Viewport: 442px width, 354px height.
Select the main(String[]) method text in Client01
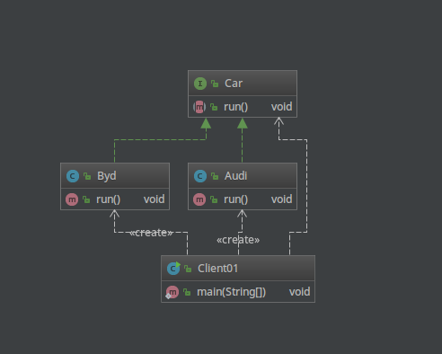click(x=231, y=292)
